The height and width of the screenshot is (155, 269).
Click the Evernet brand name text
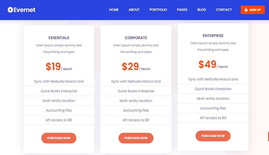[x=24, y=10]
